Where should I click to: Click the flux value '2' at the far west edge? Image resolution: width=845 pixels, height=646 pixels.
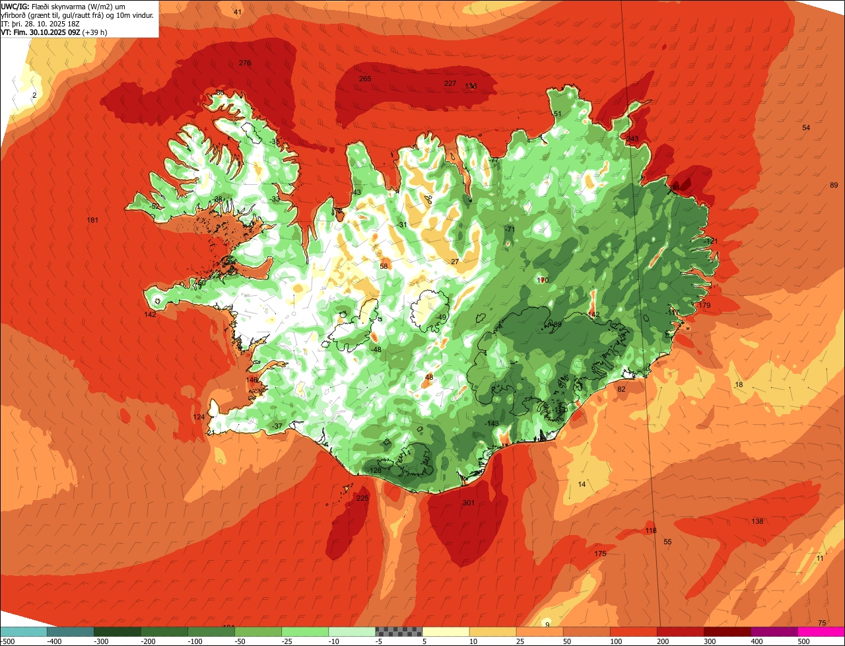34,95
